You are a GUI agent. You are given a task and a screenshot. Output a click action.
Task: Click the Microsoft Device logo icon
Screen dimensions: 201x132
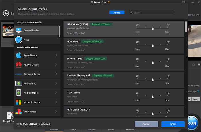point(19,102)
